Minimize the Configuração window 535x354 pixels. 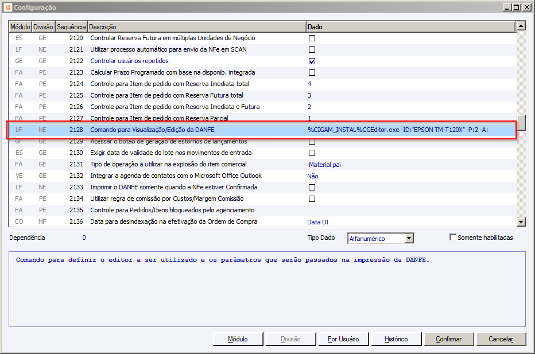(x=507, y=7)
